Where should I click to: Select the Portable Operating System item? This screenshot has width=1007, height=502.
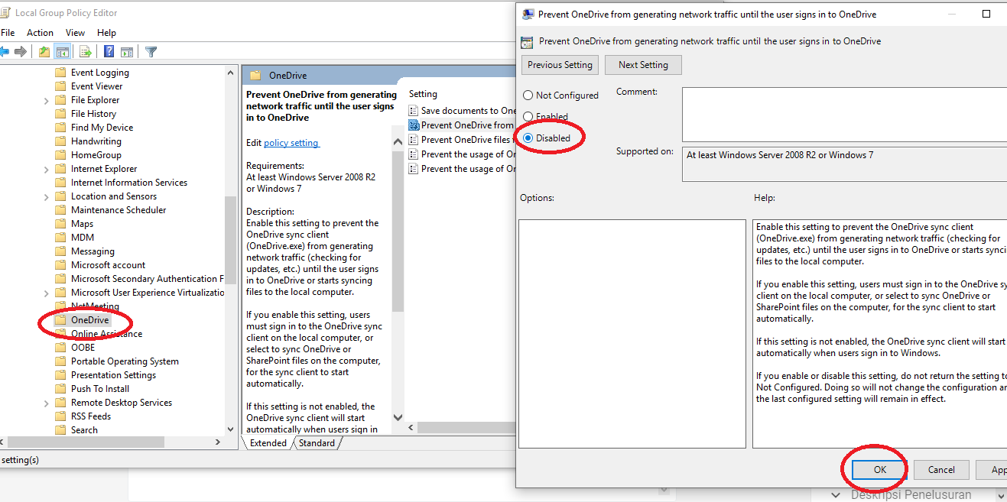tap(125, 361)
